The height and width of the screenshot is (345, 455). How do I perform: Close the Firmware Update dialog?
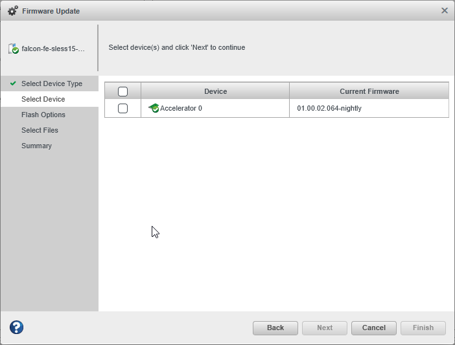click(445, 11)
